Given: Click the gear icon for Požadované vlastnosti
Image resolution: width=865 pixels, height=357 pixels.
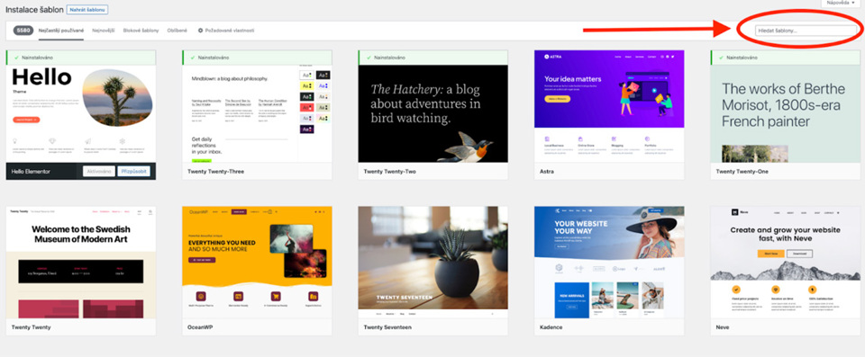Looking at the screenshot, I should 200,31.
